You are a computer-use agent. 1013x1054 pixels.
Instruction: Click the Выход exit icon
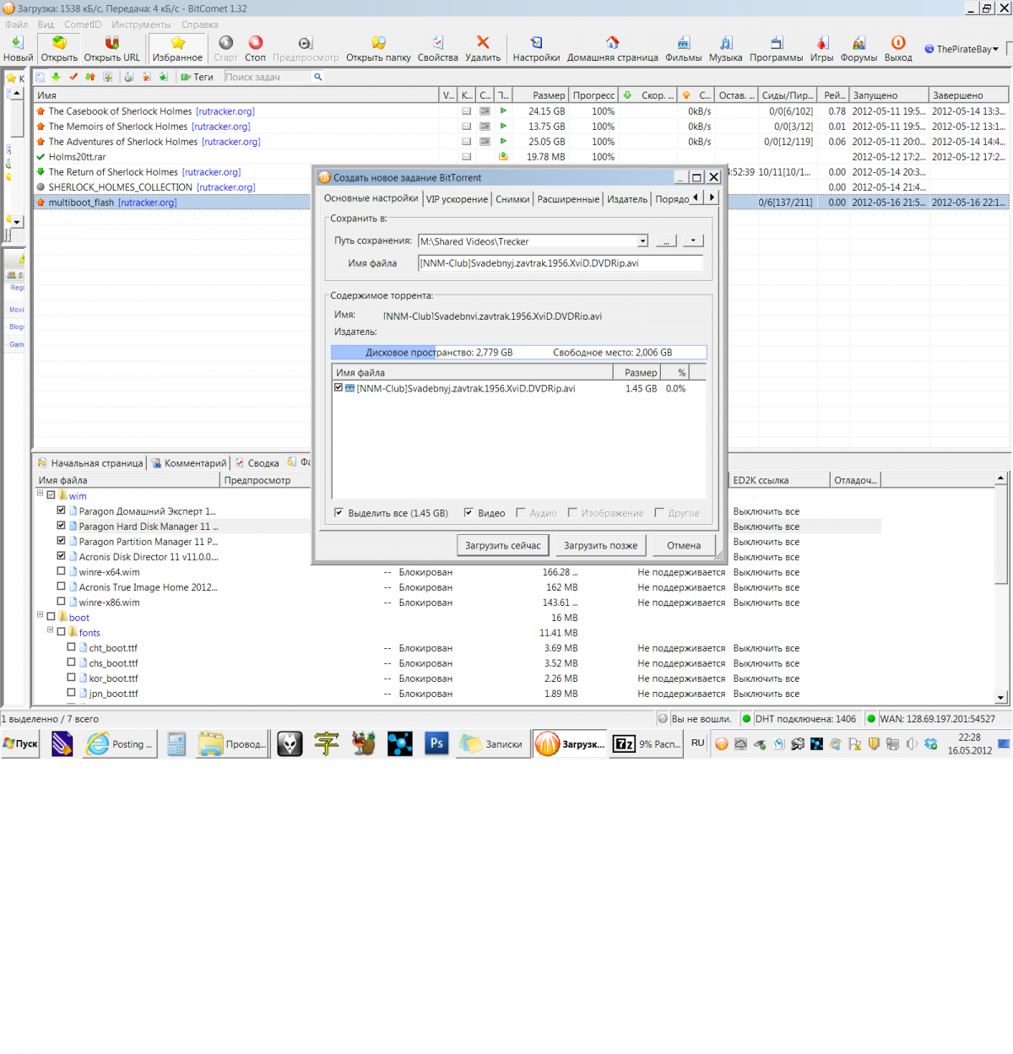point(898,42)
